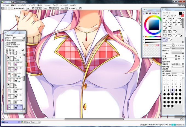
Task: Collapse the advanced settings (詳細設定) section
Action: pos(163,62)
